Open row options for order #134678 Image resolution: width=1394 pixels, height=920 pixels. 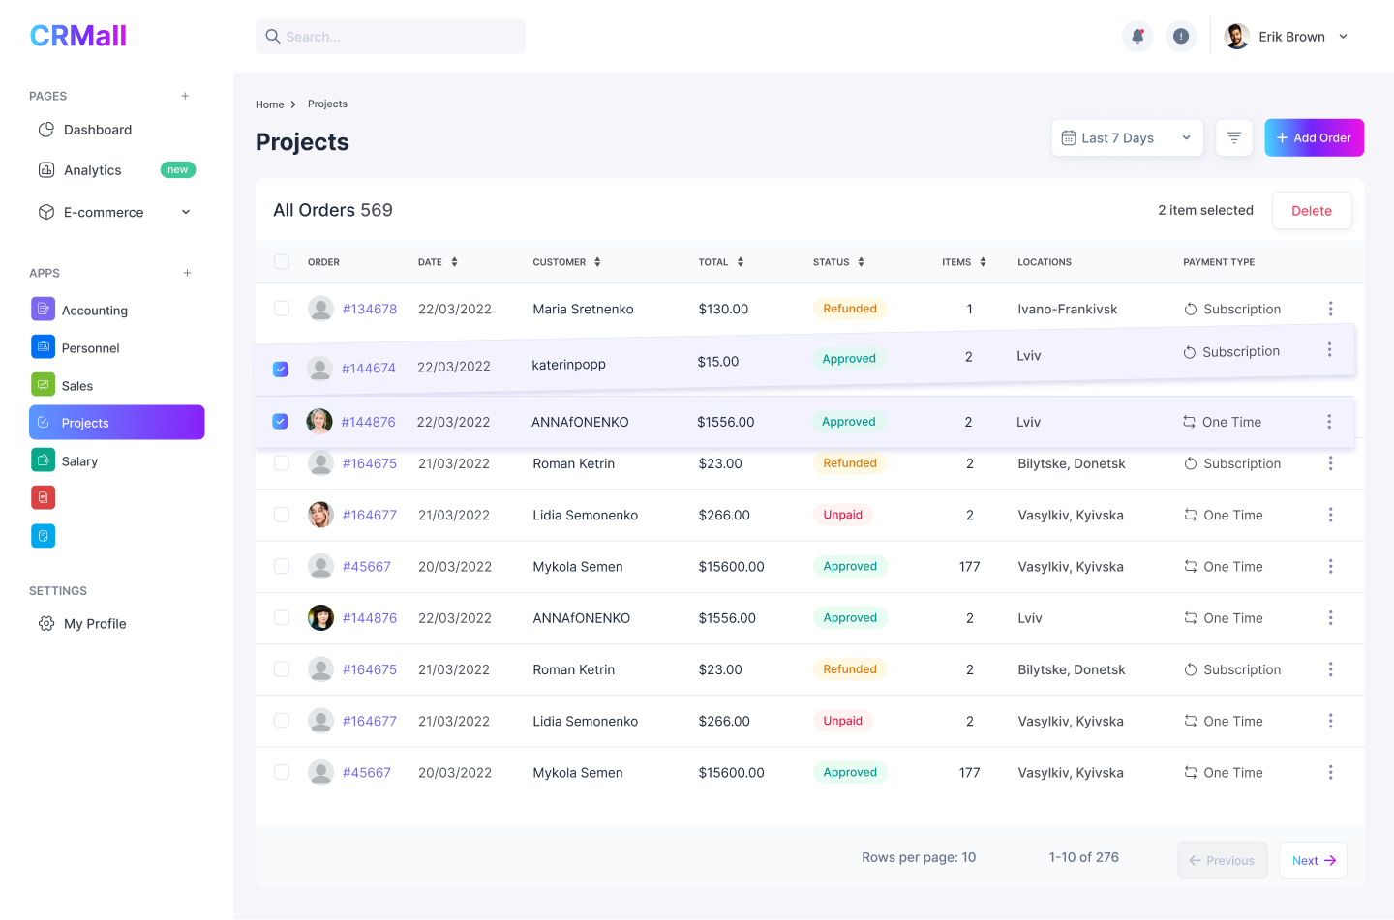pyautogui.click(x=1330, y=309)
